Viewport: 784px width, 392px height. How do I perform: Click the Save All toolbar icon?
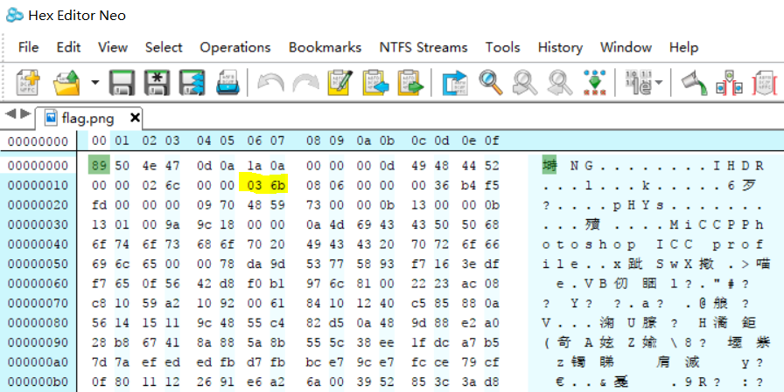coord(192,82)
